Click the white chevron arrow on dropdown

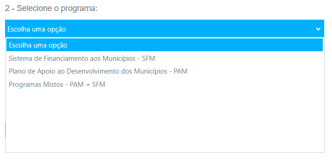coord(318,29)
